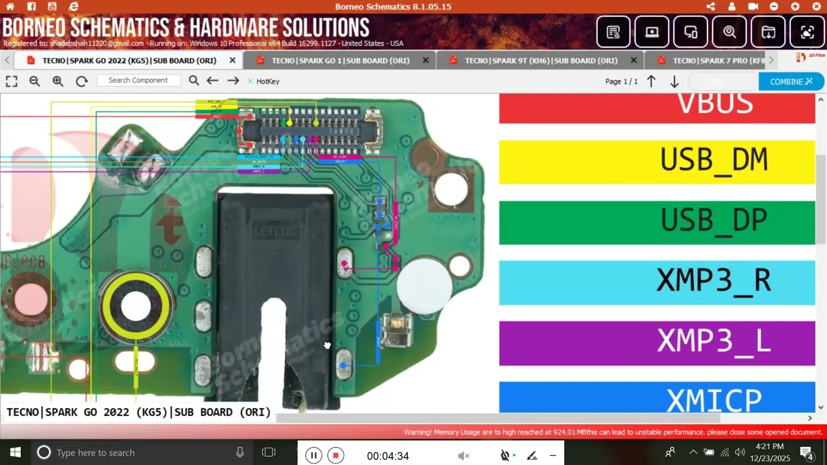Toggle fullscreen view icon

click(12, 81)
